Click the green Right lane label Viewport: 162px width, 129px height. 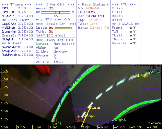[x=120, y=120]
